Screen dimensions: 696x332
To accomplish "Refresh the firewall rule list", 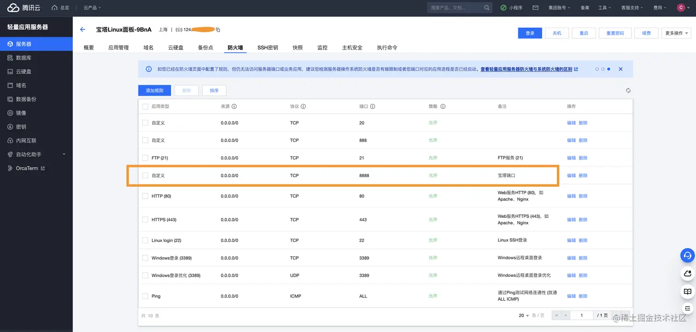I will (x=628, y=91).
